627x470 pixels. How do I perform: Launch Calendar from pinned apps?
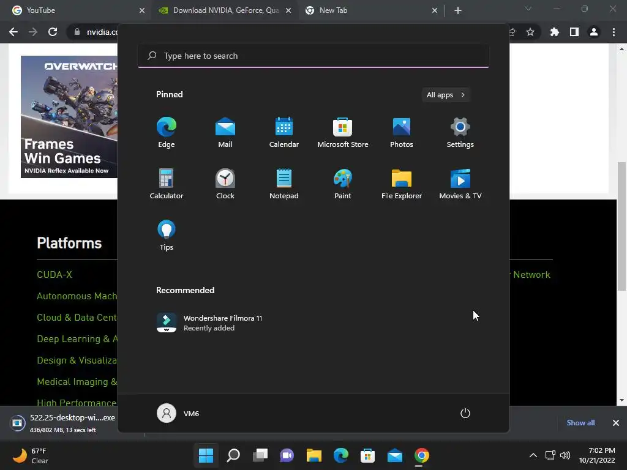284,133
